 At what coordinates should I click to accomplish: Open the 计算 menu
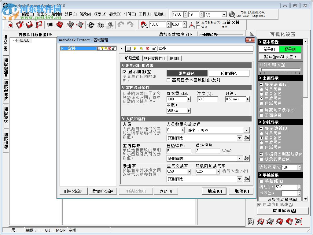point(130,14)
